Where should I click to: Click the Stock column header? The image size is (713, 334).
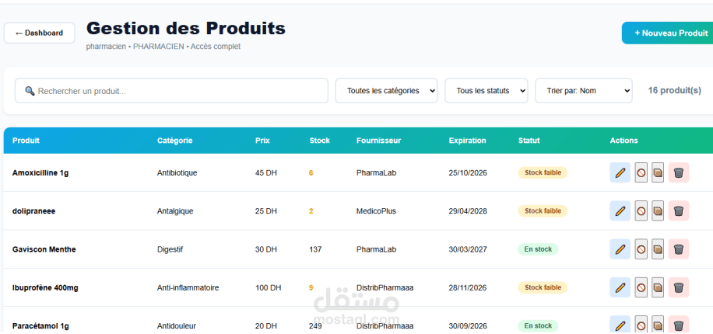319,141
